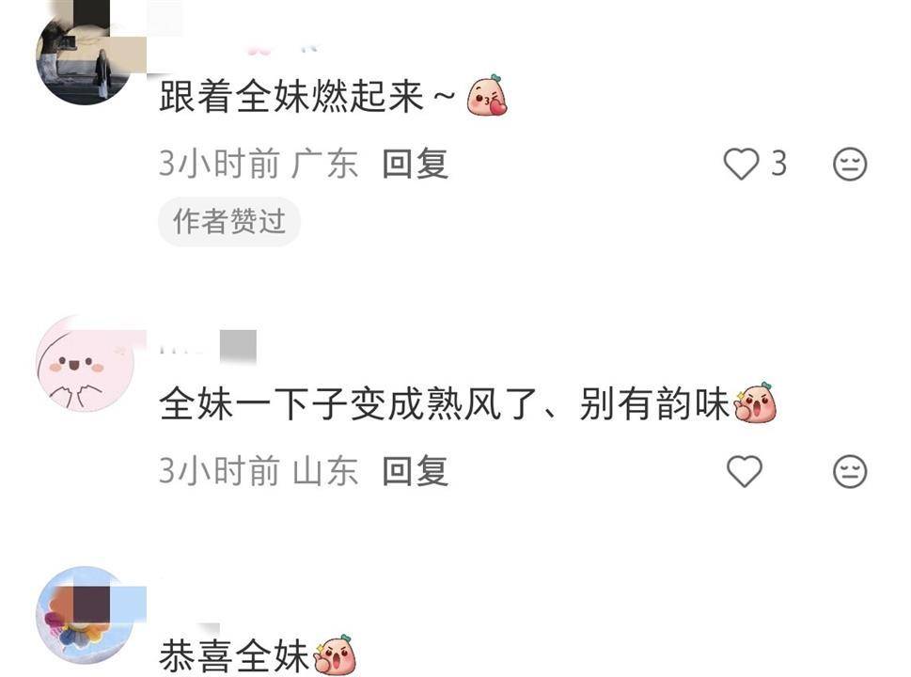Screen dimensions: 911x677
Task: Like the 全妹一下子变成熟风了 comment with heart
Action: [745, 471]
